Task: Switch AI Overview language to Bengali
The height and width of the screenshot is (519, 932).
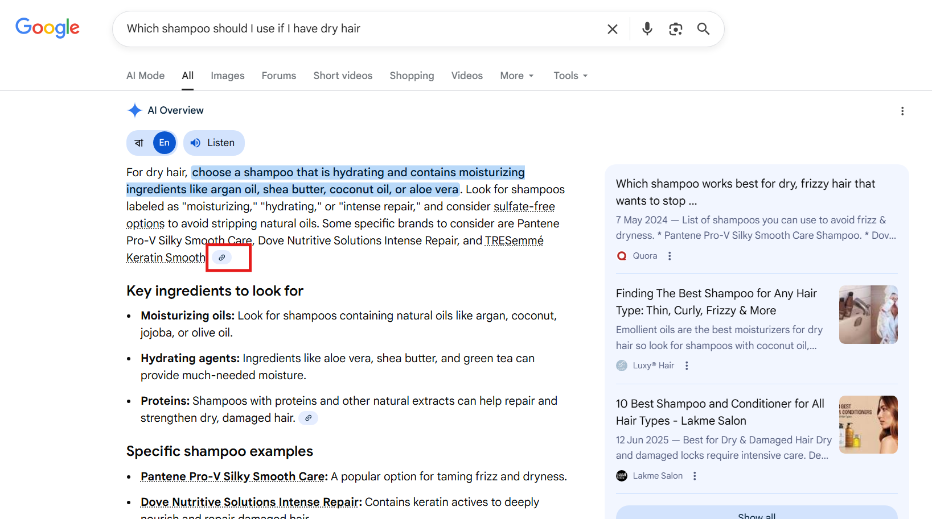Action: (x=139, y=143)
